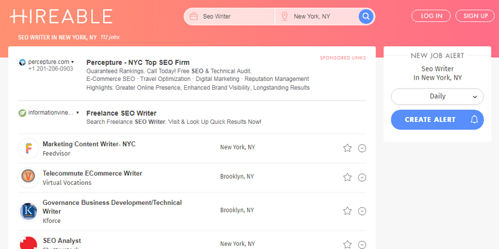
Task: Click Brooklyn, NY on the Telecommute ECommerce row
Action: (237, 176)
